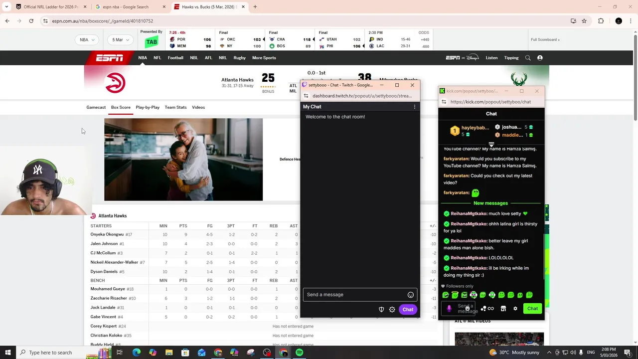Screen dimensions: 638x359
Task: Click the Atlanta Hawks team logo
Action: [x=116, y=83]
